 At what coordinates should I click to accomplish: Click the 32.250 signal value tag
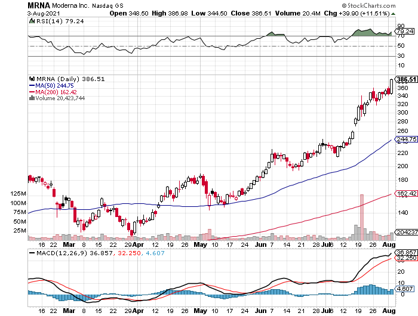pos(405,258)
